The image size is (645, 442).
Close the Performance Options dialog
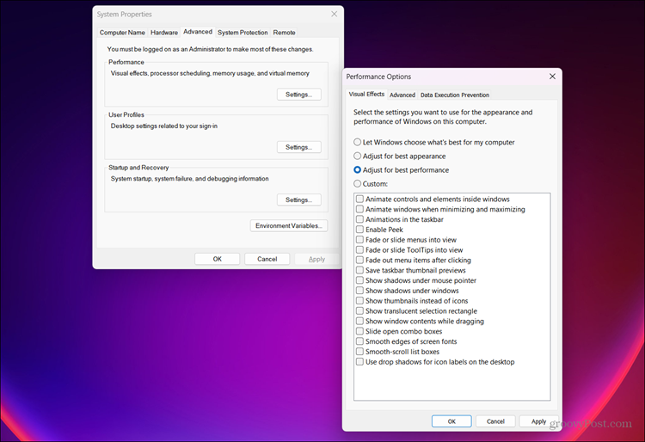coord(552,77)
